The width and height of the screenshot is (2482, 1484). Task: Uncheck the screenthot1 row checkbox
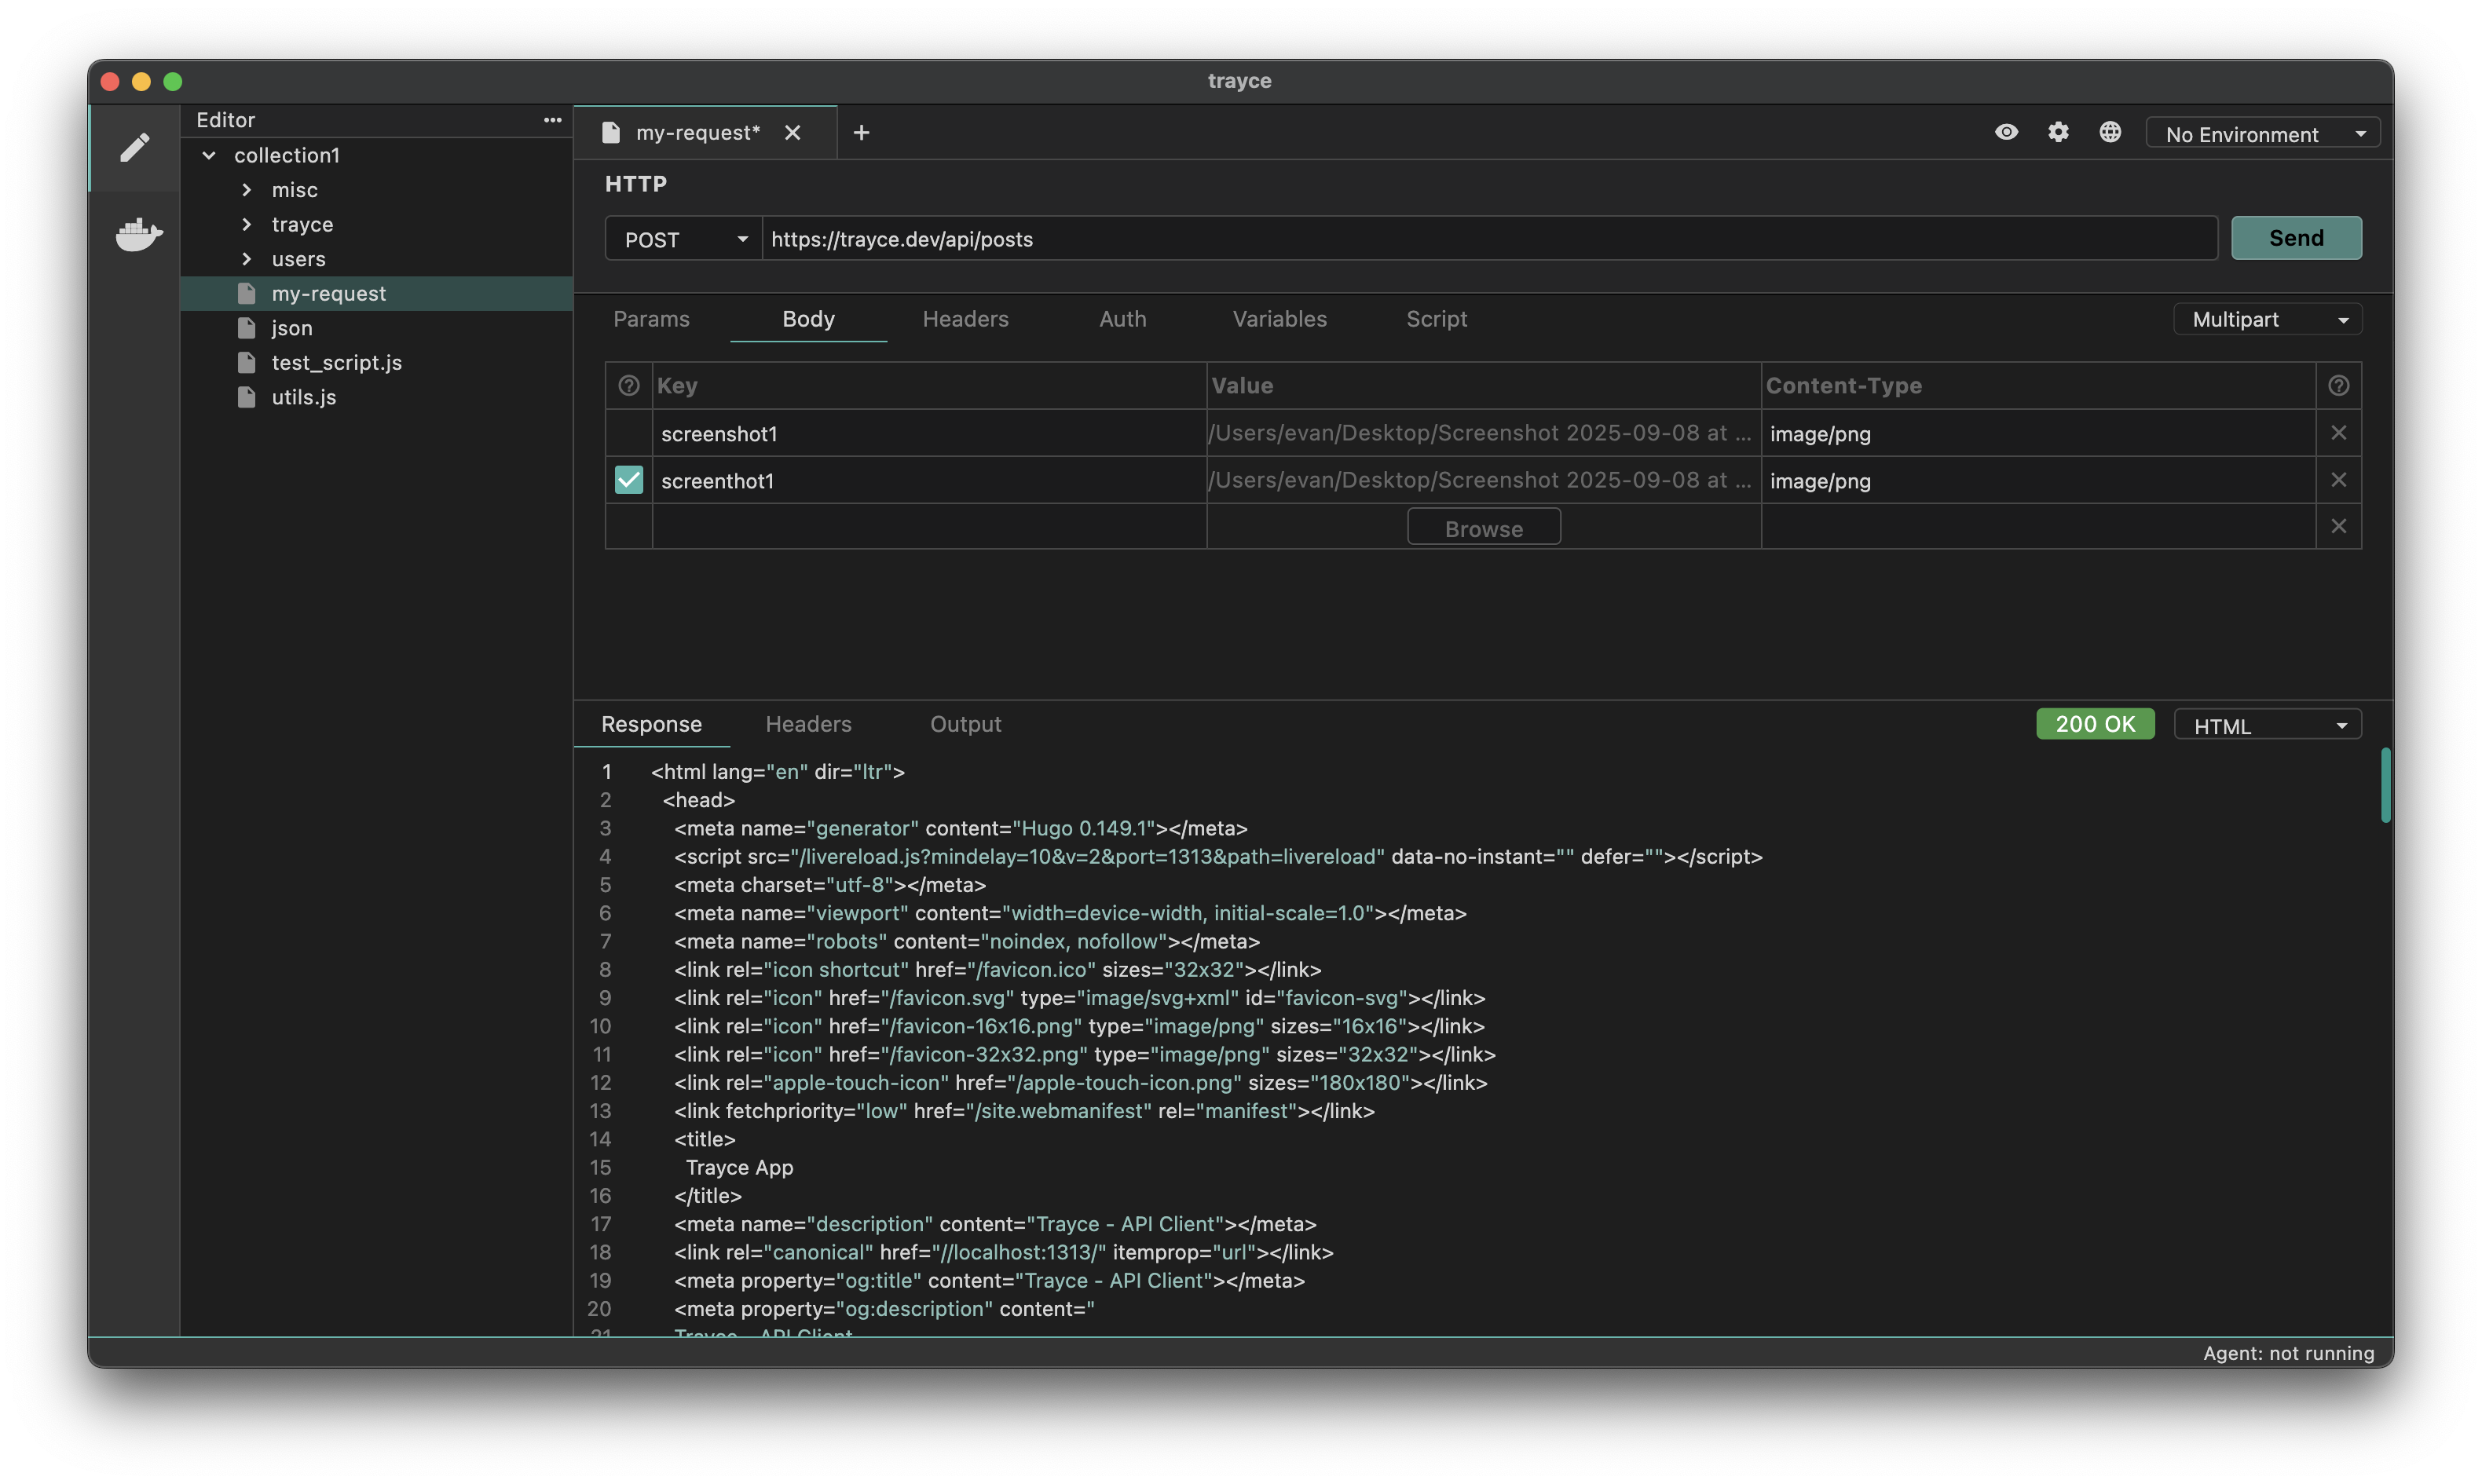point(629,480)
